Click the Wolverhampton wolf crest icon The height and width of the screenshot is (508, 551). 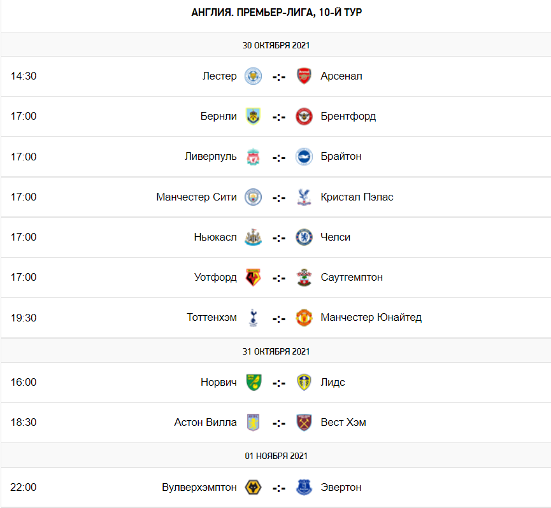(x=253, y=487)
